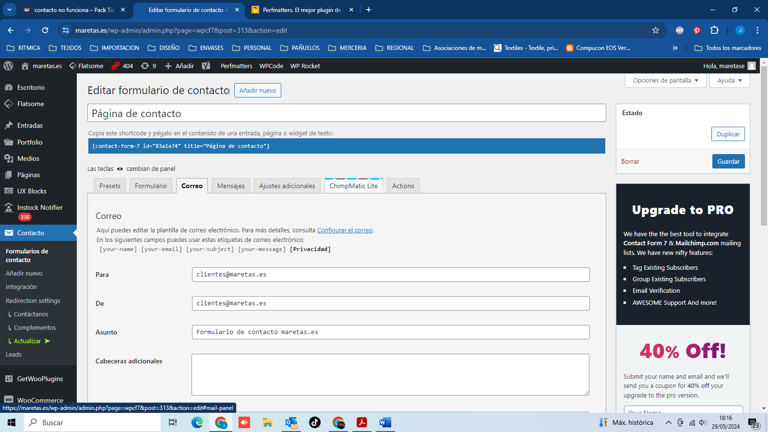Open TikTok from the Windows taskbar
768x432 pixels.
click(x=314, y=422)
